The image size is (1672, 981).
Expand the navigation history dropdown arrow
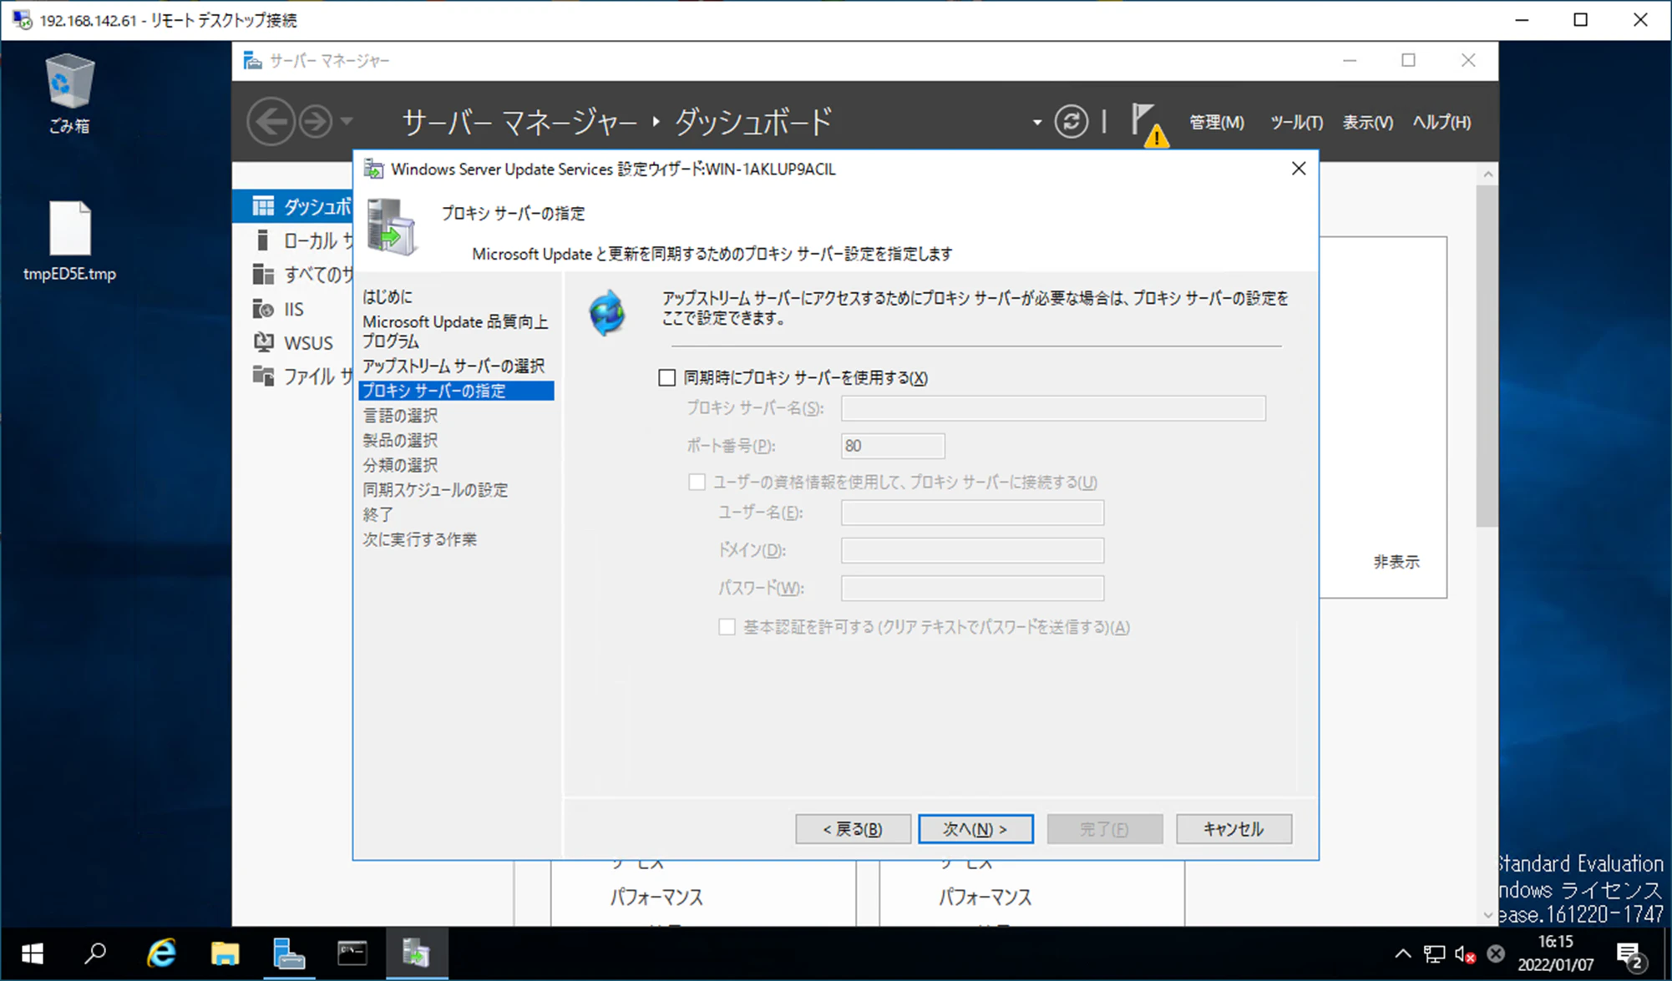pyautogui.click(x=347, y=122)
